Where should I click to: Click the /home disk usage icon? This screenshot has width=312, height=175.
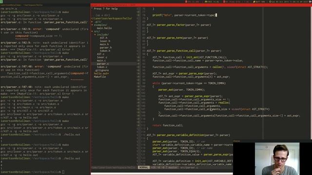224,1
